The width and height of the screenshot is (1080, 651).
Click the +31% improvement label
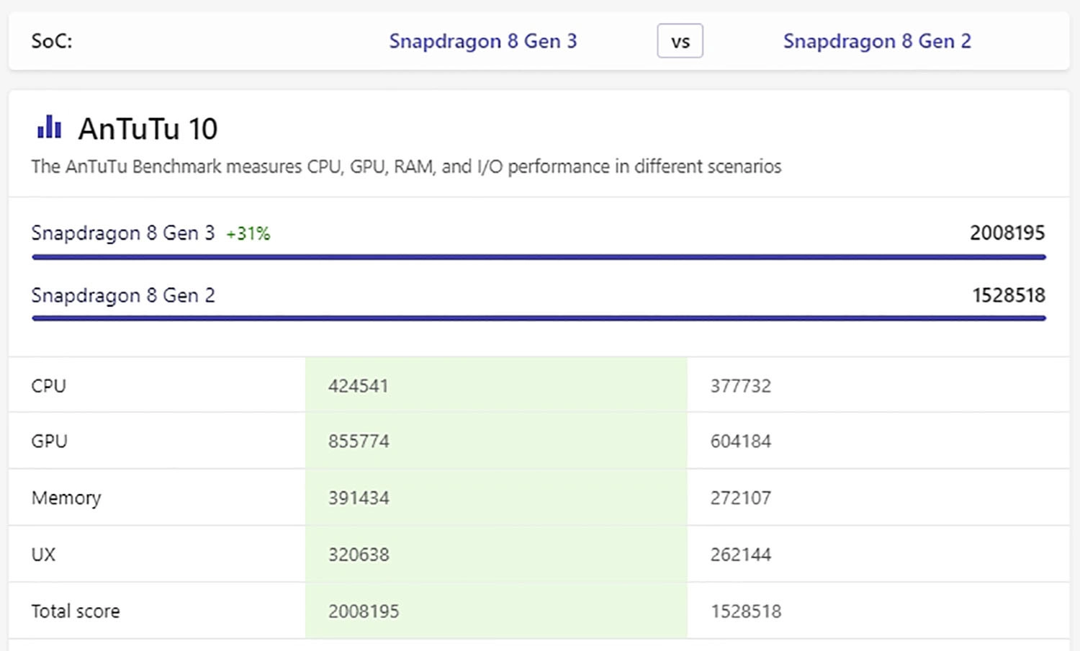(x=248, y=233)
